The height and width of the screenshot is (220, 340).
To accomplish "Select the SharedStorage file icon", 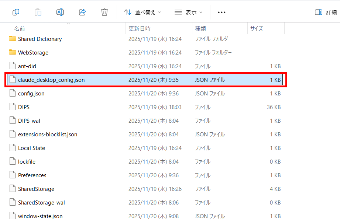I will (13, 189).
